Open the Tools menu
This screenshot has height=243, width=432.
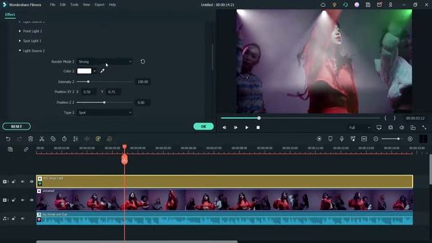[74, 5]
